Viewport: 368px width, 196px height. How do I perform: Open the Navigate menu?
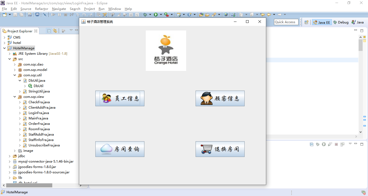pos(59,9)
